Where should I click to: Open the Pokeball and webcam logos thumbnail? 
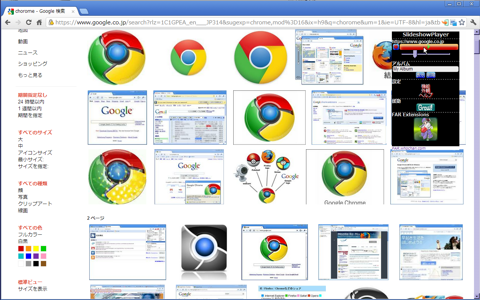coord(266,177)
